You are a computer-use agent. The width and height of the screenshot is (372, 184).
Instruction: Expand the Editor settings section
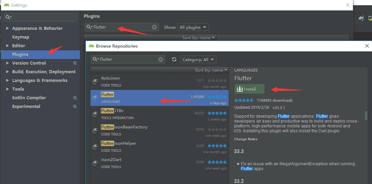pos(7,45)
